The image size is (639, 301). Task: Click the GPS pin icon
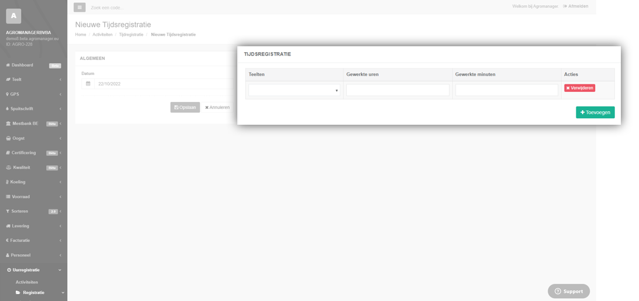coord(8,94)
